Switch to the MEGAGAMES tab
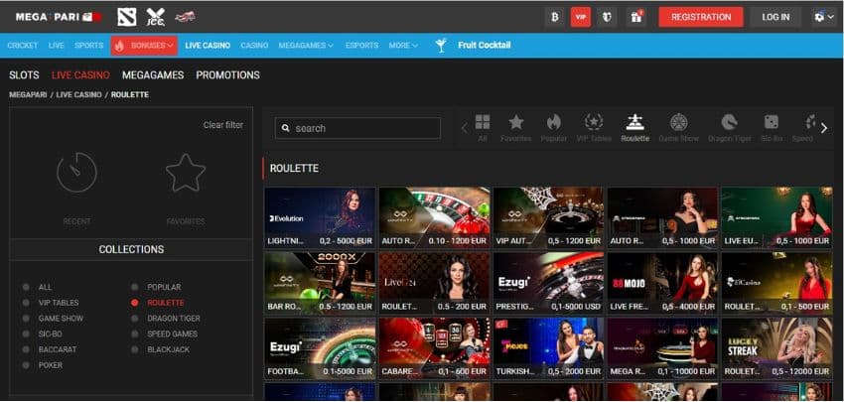 click(x=153, y=75)
